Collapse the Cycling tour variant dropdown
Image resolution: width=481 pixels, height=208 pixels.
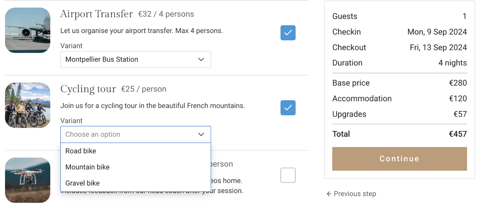(x=136, y=134)
